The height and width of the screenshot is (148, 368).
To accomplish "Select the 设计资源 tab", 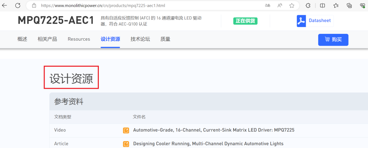I will (110, 39).
